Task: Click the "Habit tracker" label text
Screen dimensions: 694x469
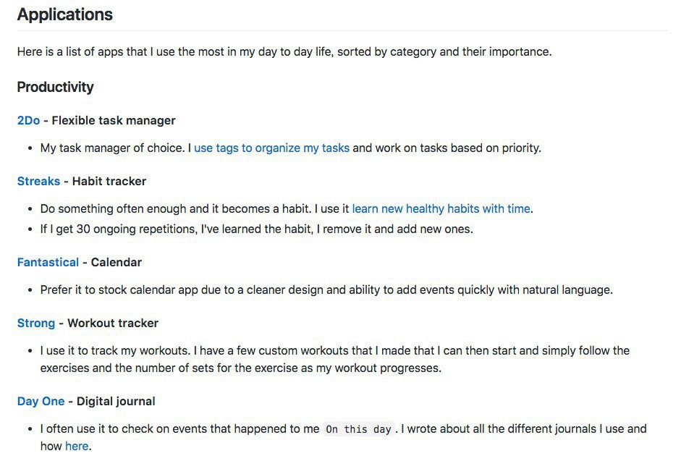Action: pos(109,182)
